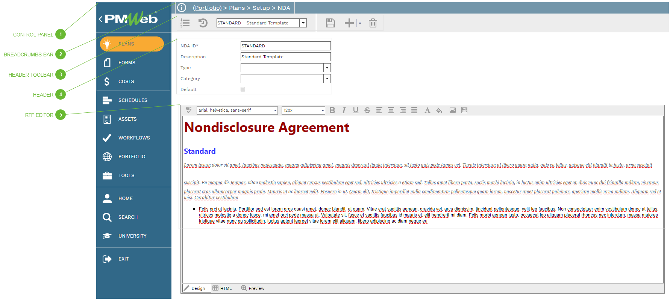Enable the Default checkbox
The image size is (670, 300).
[243, 89]
